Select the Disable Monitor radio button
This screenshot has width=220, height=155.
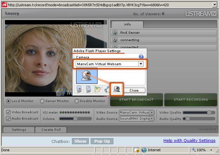click(x=76, y=101)
